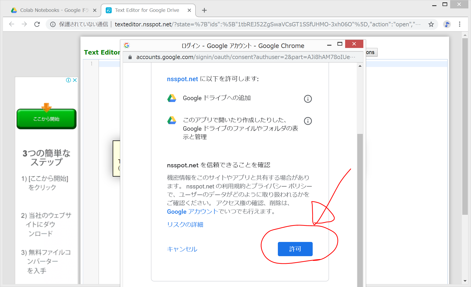
Task: View site info for insecure connection
Action: (53, 24)
